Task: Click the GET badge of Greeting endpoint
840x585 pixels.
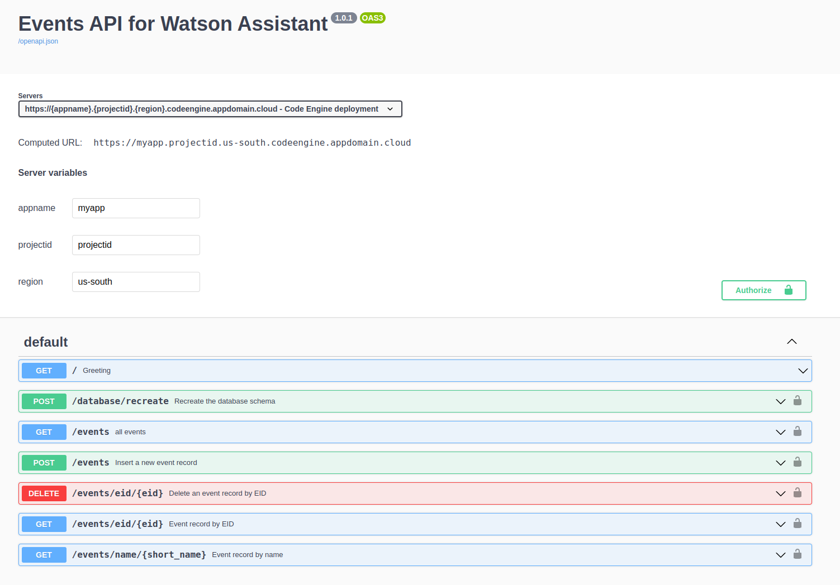Action: [44, 371]
